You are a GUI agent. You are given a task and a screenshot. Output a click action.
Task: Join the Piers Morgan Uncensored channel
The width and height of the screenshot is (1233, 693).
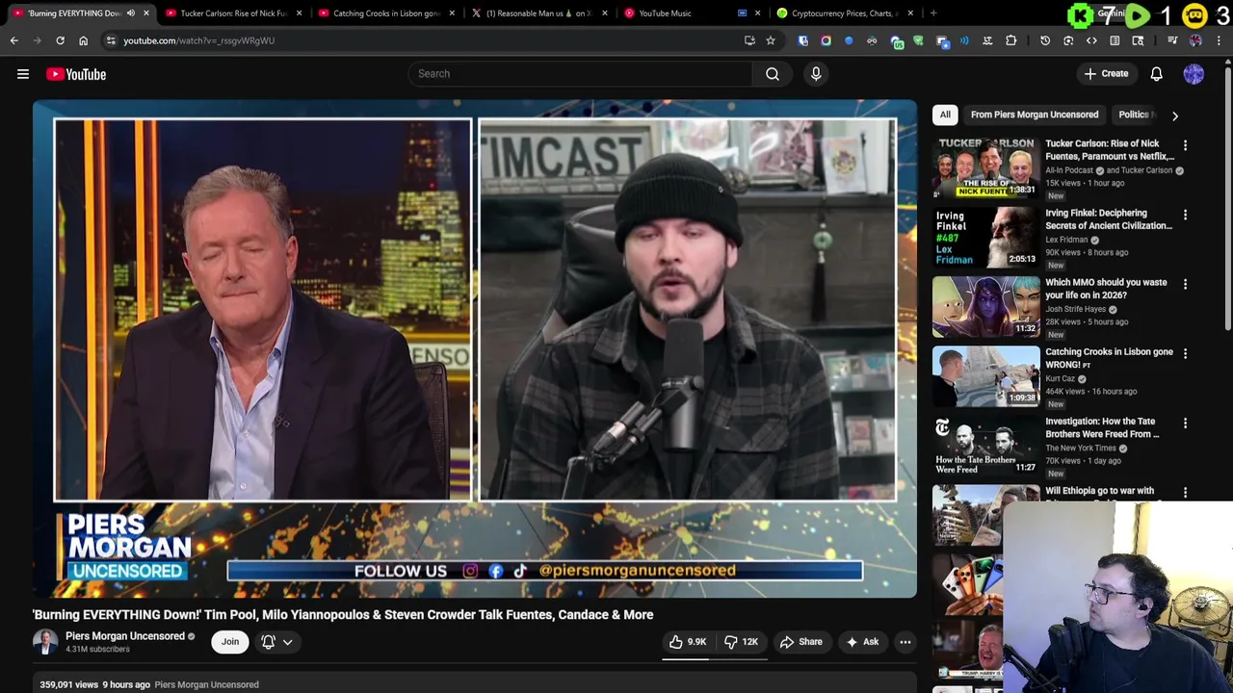(x=230, y=642)
